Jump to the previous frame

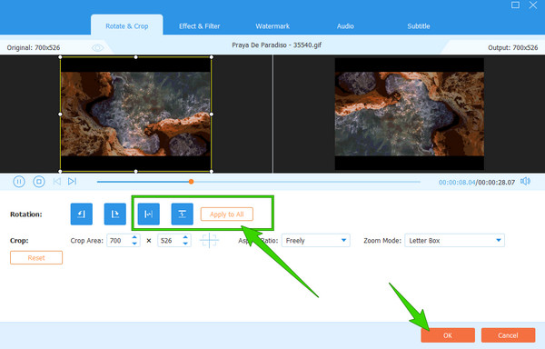coord(57,182)
